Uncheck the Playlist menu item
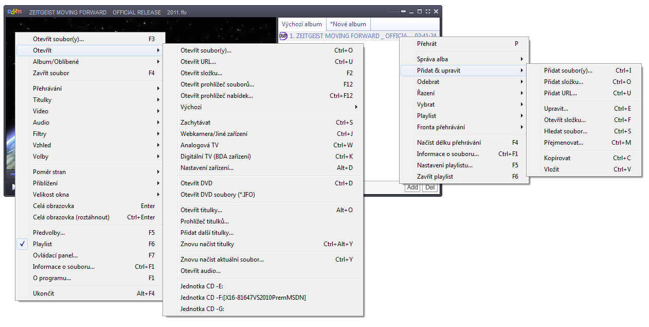Screen dimensions: 649x327 tap(43, 244)
